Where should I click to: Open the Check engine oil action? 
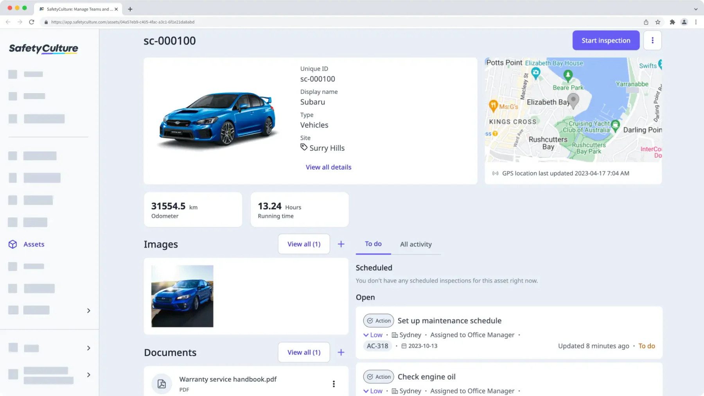(x=426, y=376)
